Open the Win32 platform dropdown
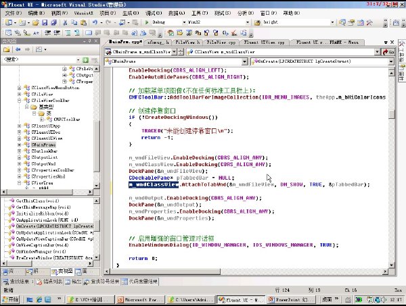 point(248,22)
